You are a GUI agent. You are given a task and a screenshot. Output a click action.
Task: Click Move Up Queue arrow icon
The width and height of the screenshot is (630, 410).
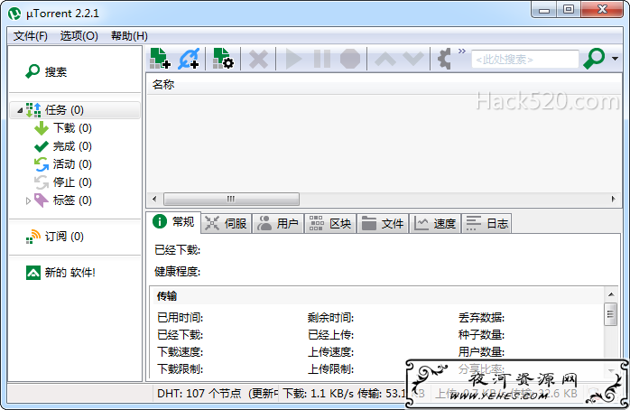tap(384, 59)
